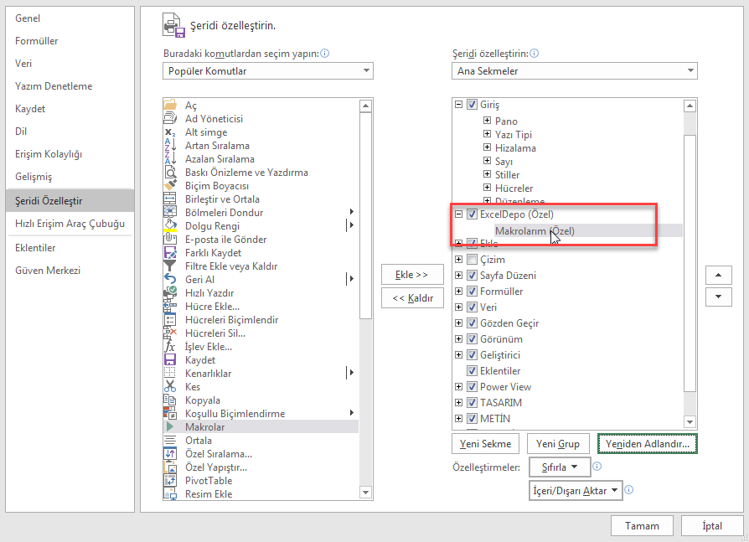Click the Farklı Kaydet icon
The image size is (749, 542).
coord(170,252)
